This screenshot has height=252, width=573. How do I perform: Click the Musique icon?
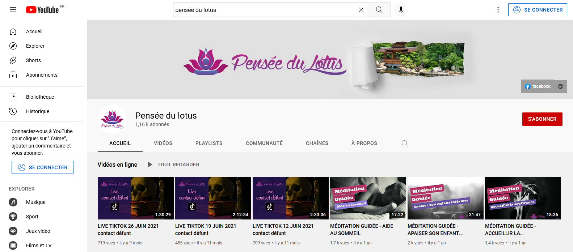click(x=13, y=202)
